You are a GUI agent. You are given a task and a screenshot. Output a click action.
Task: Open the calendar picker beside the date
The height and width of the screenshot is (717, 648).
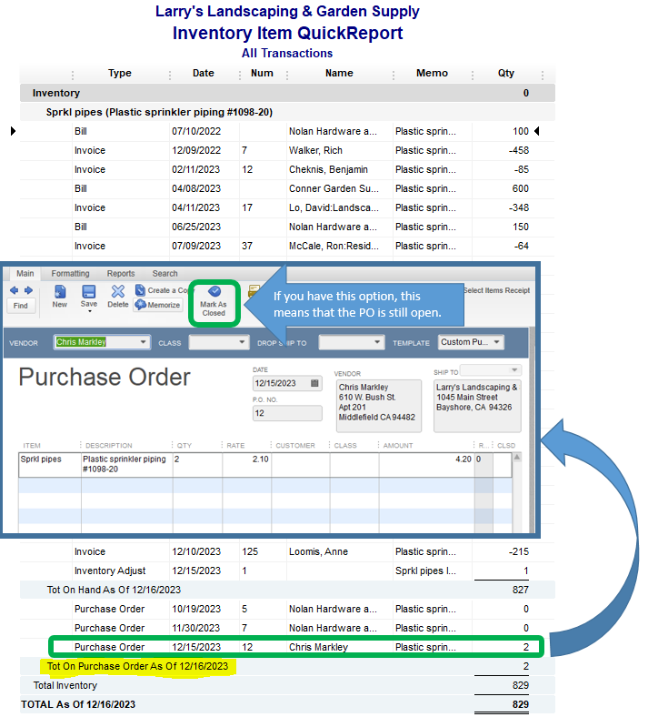315,384
